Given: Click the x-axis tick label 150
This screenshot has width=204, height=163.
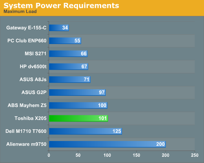Looking at the screenshot, I should (136, 155).
